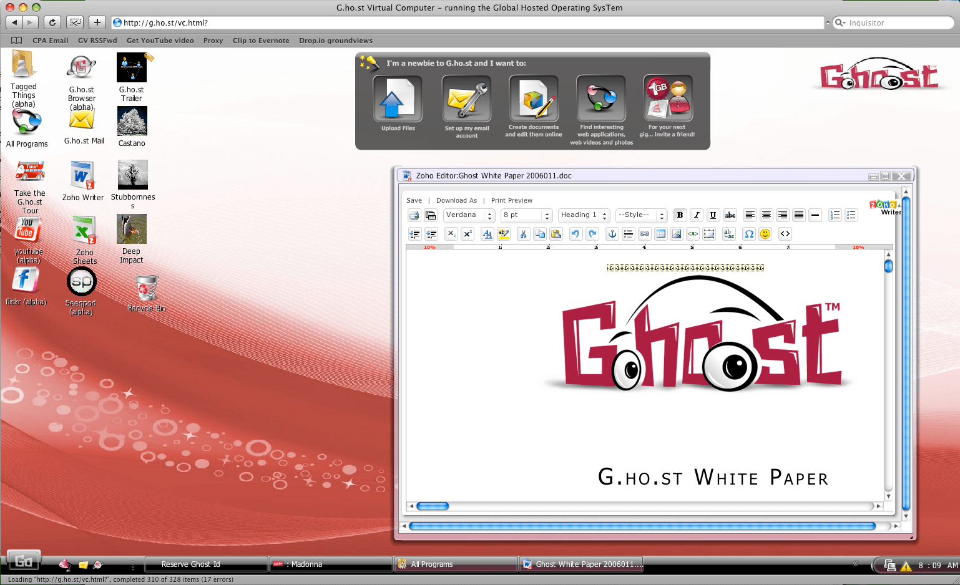Open Get YouTube video bookmark
The image size is (960, 585).
click(160, 41)
